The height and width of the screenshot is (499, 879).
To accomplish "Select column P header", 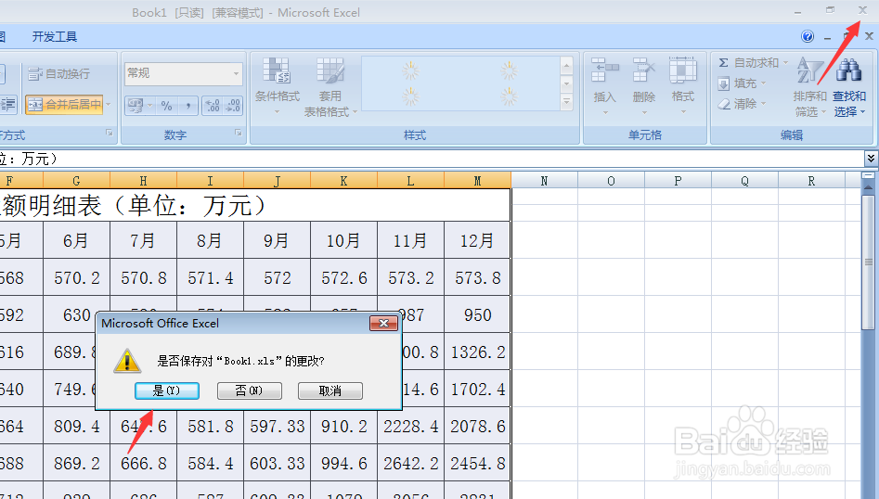I will pyautogui.click(x=678, y=181).
